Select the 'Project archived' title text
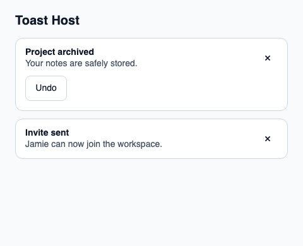Screen dimensions: 303x246 (59, 52)
